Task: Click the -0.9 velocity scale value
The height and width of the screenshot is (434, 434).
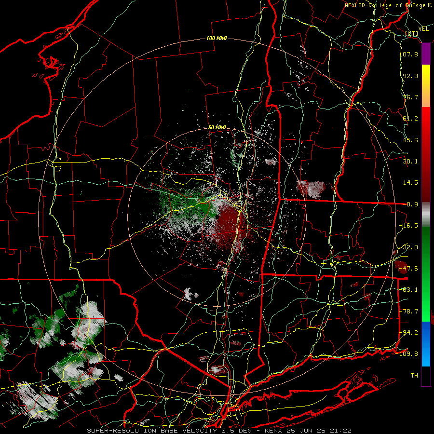Action: (x=410, y=204)
